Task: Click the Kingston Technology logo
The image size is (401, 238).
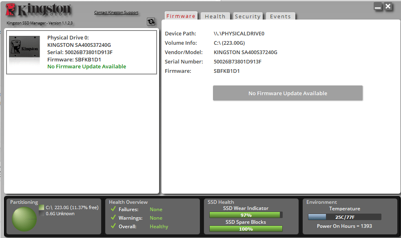Action: 38,10
